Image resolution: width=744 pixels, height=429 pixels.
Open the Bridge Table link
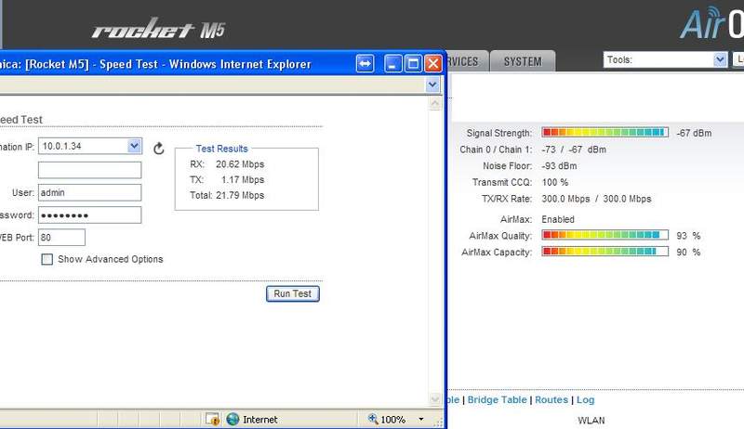[x=497, y=399]
